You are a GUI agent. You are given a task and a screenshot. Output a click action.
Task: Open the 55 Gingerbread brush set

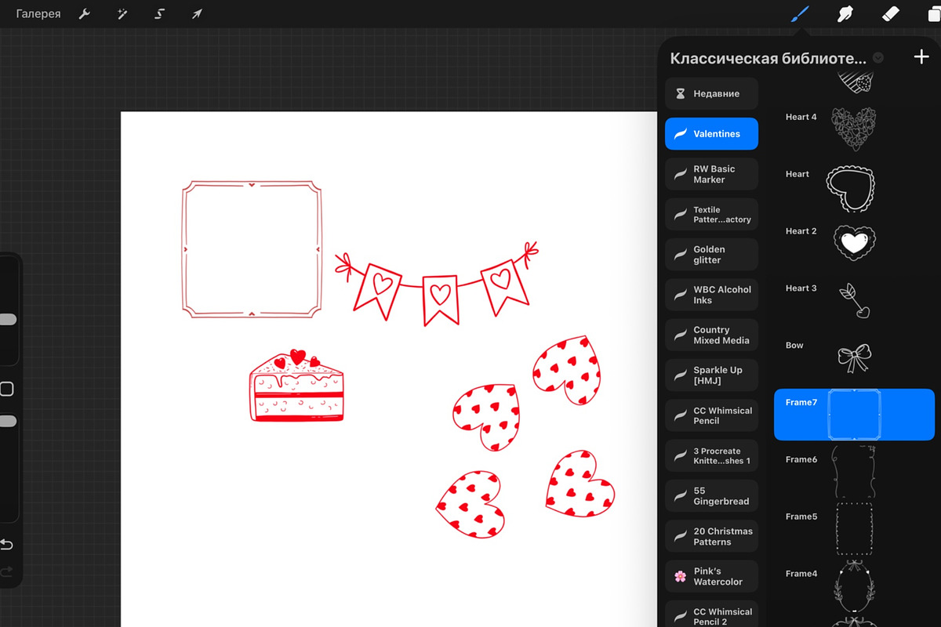[x=711, y=496]
